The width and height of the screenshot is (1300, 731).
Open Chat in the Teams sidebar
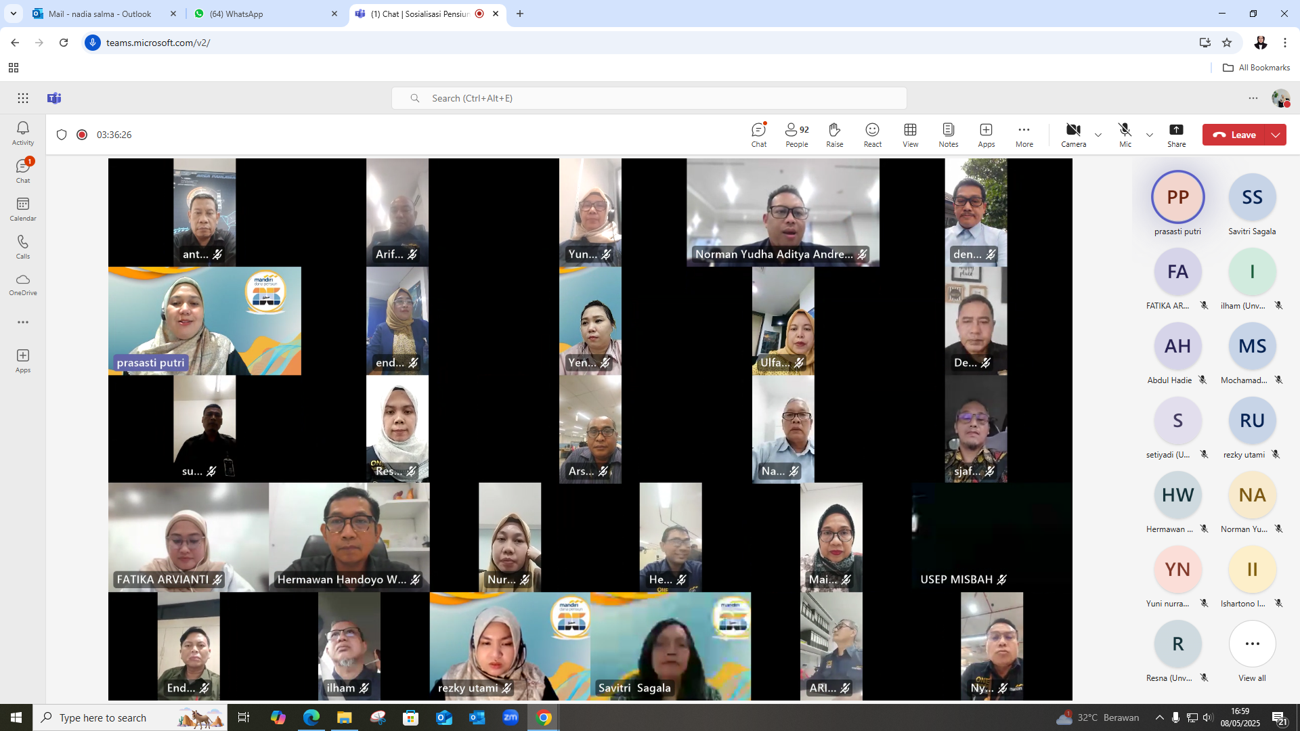[x=23, y=171]
